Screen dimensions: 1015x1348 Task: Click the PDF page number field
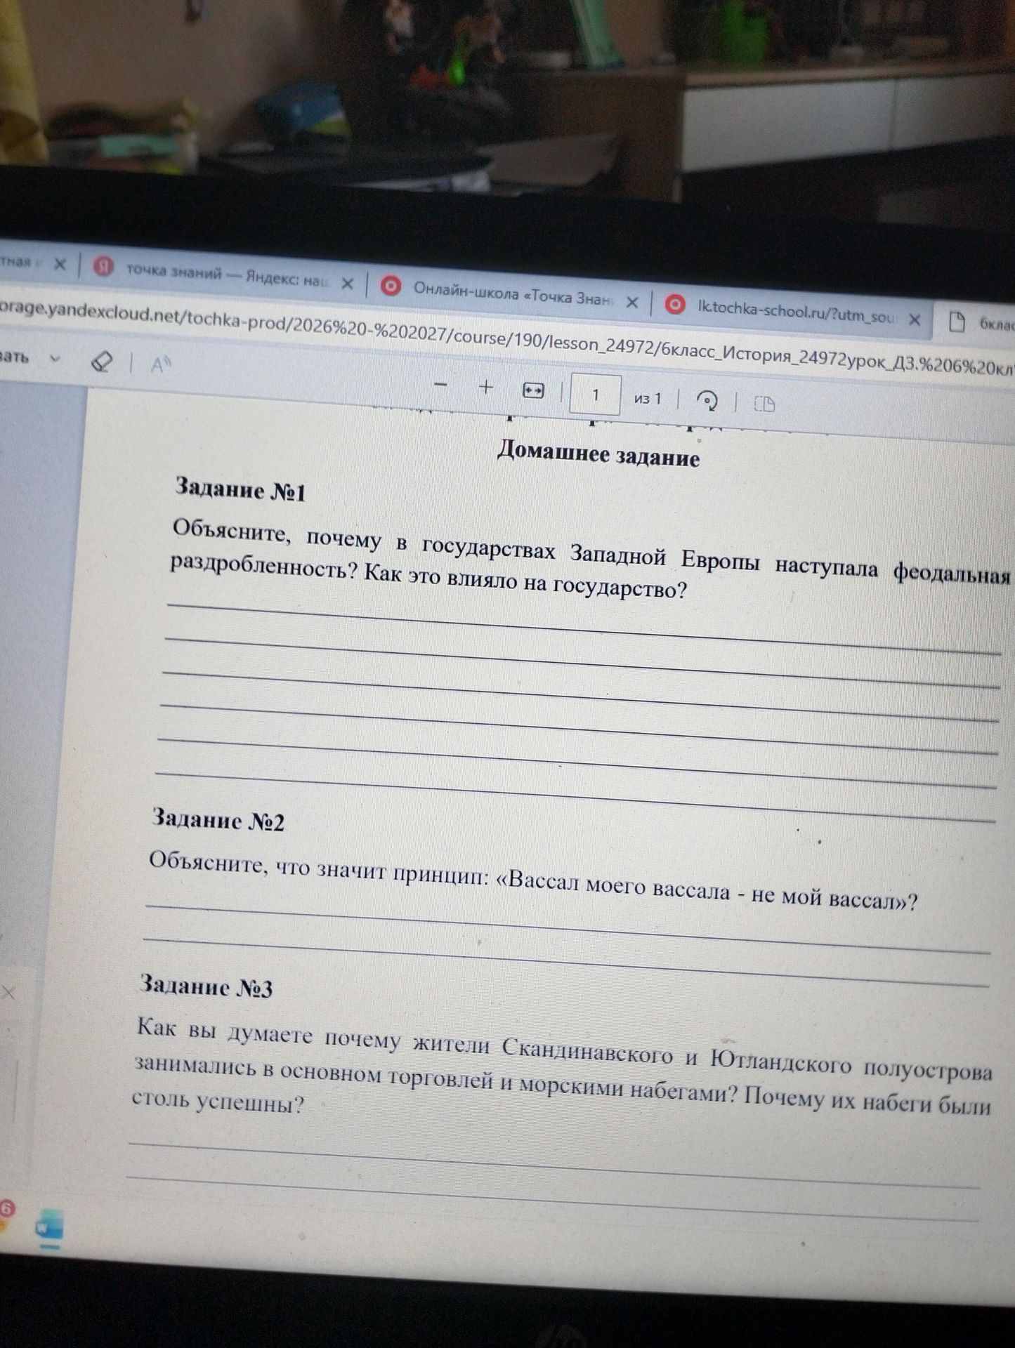coord(595,395)
